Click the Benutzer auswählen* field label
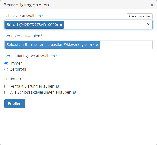This screenshot has width=157, height=145. click(x=23, y=36)
